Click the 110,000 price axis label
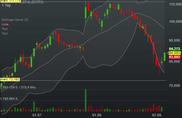This screenshot has height=118, width=182. click(175, 5)
